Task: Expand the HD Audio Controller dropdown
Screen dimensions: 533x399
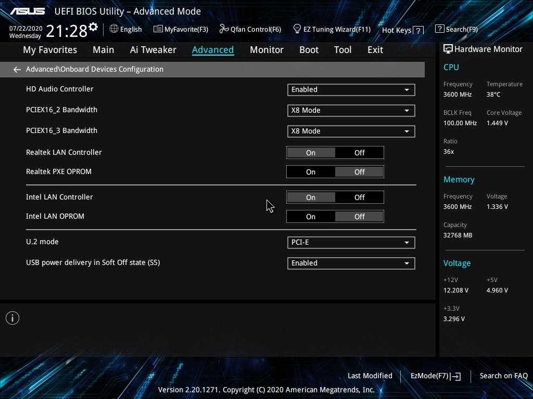Action: pyautogui.click(x=351, y=89)
